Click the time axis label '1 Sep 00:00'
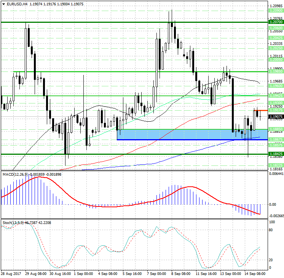This screenshot has width=284, height=278. [83, 274]
